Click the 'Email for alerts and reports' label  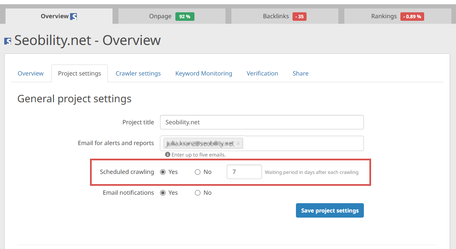[116, 143]
